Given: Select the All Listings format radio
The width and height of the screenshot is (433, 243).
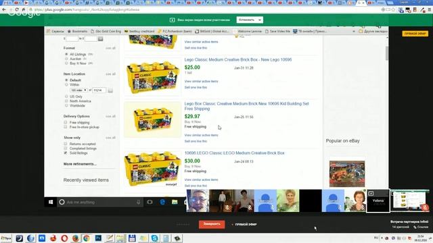Looking at the screenshot, I should pos(66,54).
